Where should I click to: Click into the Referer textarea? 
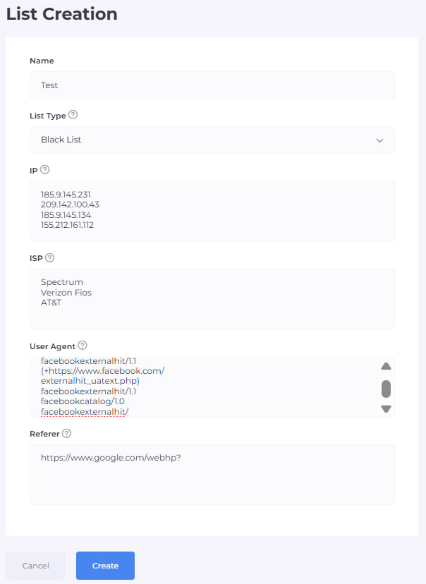[212, 483]
